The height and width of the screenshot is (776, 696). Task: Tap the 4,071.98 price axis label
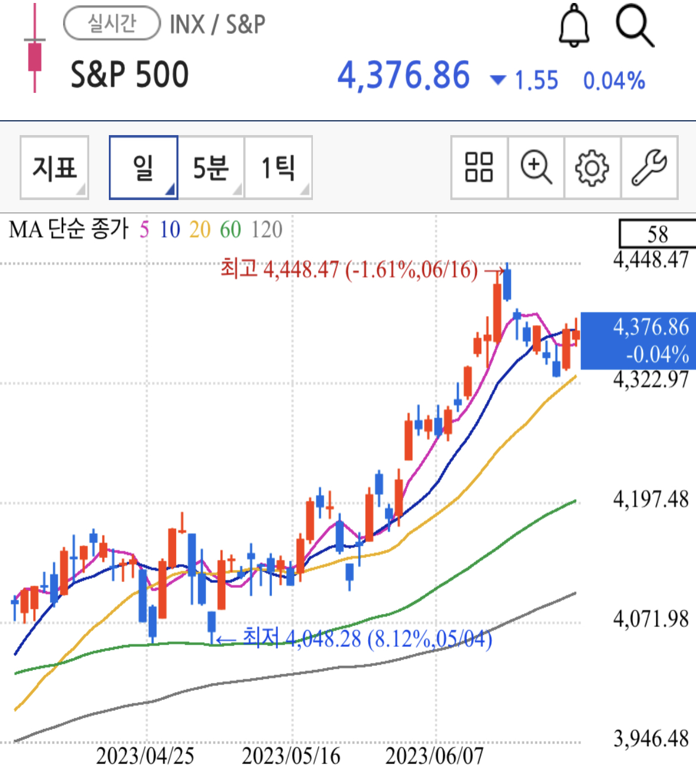tap(651, 619)
